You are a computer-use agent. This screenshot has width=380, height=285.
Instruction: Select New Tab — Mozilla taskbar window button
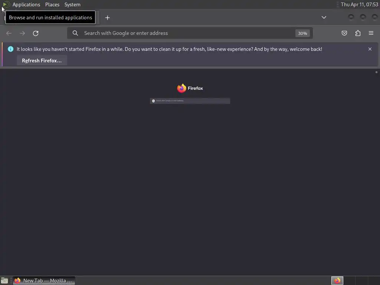pyautogui.click(x=44, y=281)
